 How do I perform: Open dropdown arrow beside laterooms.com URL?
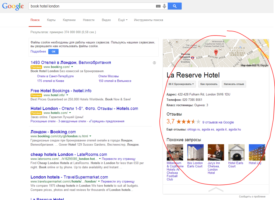100,159
